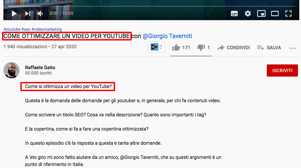
Task: Click the video title COME OTTIMIZZARE text
Action: (67, 36)
